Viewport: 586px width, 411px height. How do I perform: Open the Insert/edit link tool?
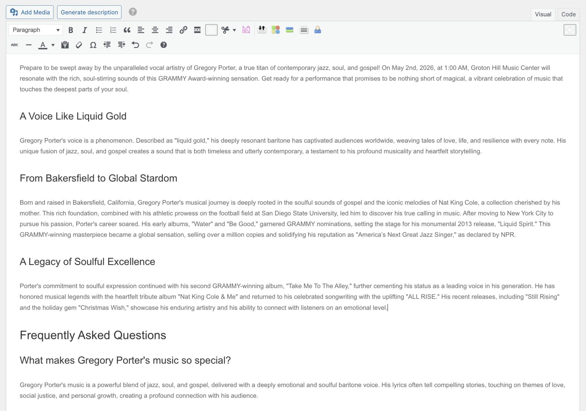183,30
